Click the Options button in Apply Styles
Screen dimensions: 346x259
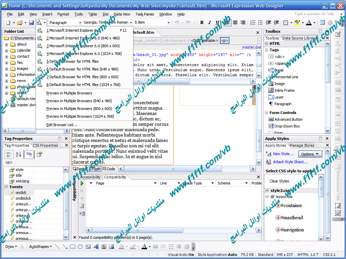pos(310,154)
